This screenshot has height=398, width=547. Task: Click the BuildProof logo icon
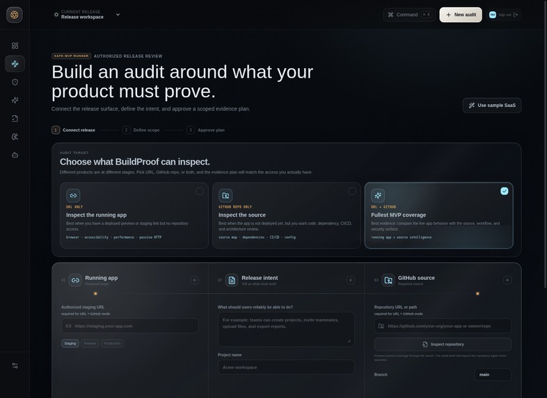pos(15,15)
